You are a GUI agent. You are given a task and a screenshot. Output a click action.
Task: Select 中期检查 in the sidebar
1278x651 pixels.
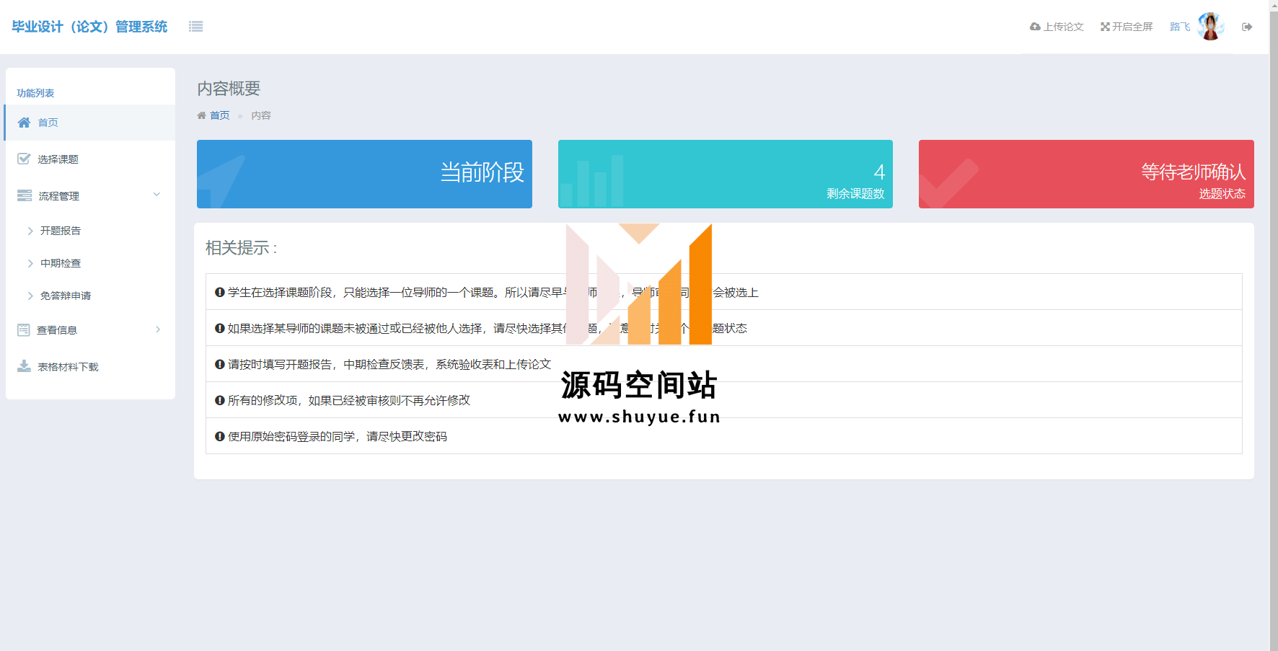tap(61, 263)
